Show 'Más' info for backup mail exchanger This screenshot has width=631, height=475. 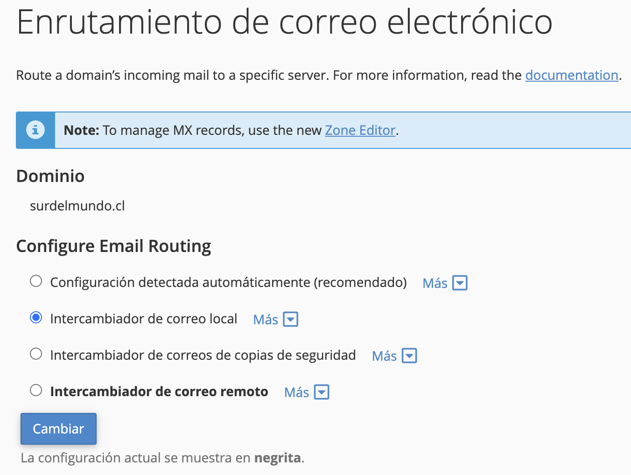pyautogui.click(x=384, y=356)
